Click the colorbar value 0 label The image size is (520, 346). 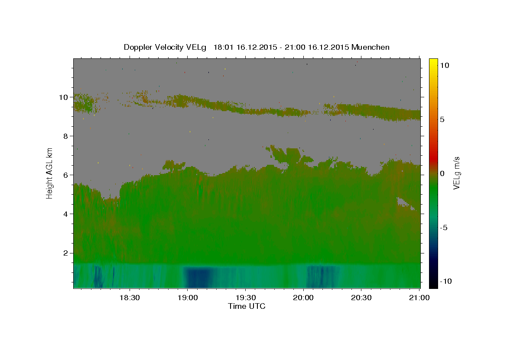coord(442,173)
